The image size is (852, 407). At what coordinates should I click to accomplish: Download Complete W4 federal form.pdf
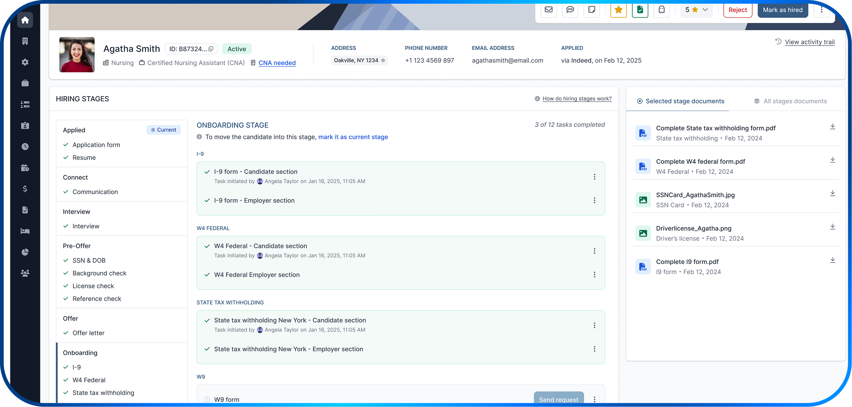click(x=832, y=160)
